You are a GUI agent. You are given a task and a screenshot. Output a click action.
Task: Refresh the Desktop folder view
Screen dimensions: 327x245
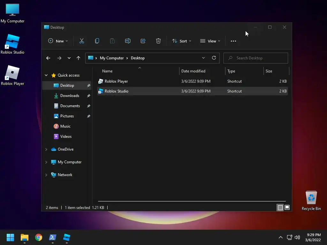click(214, 58)
